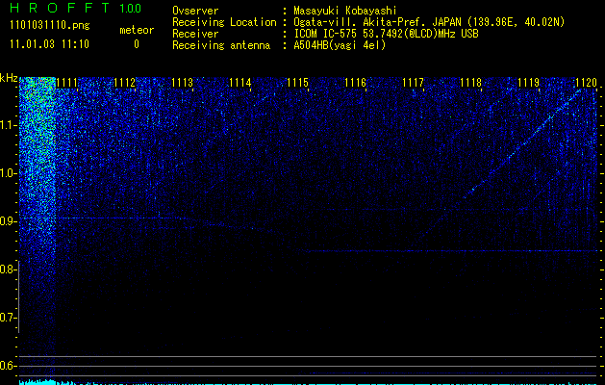Click the 'meteor' label
This screenshot has height=385, width=605.
pyautogui.click(x=137, y=30)
